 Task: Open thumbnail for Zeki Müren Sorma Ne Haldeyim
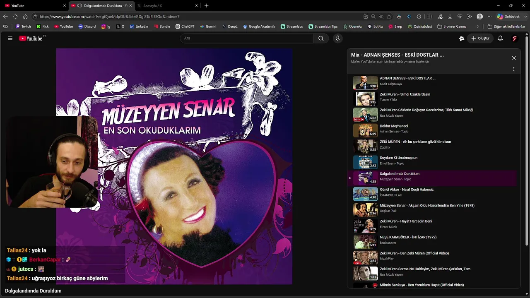pos(365,273)
